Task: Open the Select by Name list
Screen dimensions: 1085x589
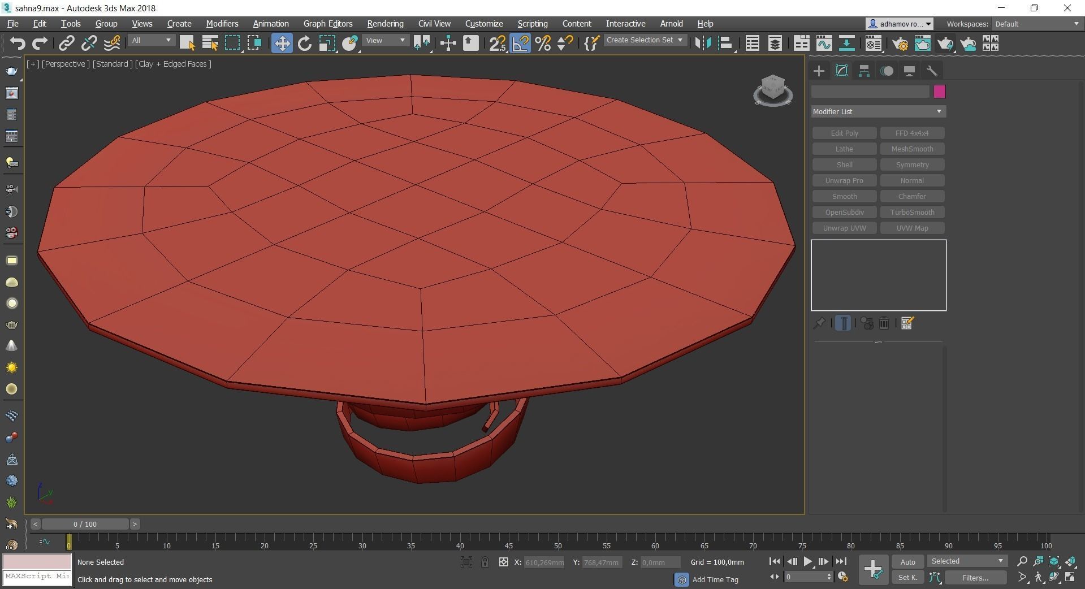Action: click(210, 44)
